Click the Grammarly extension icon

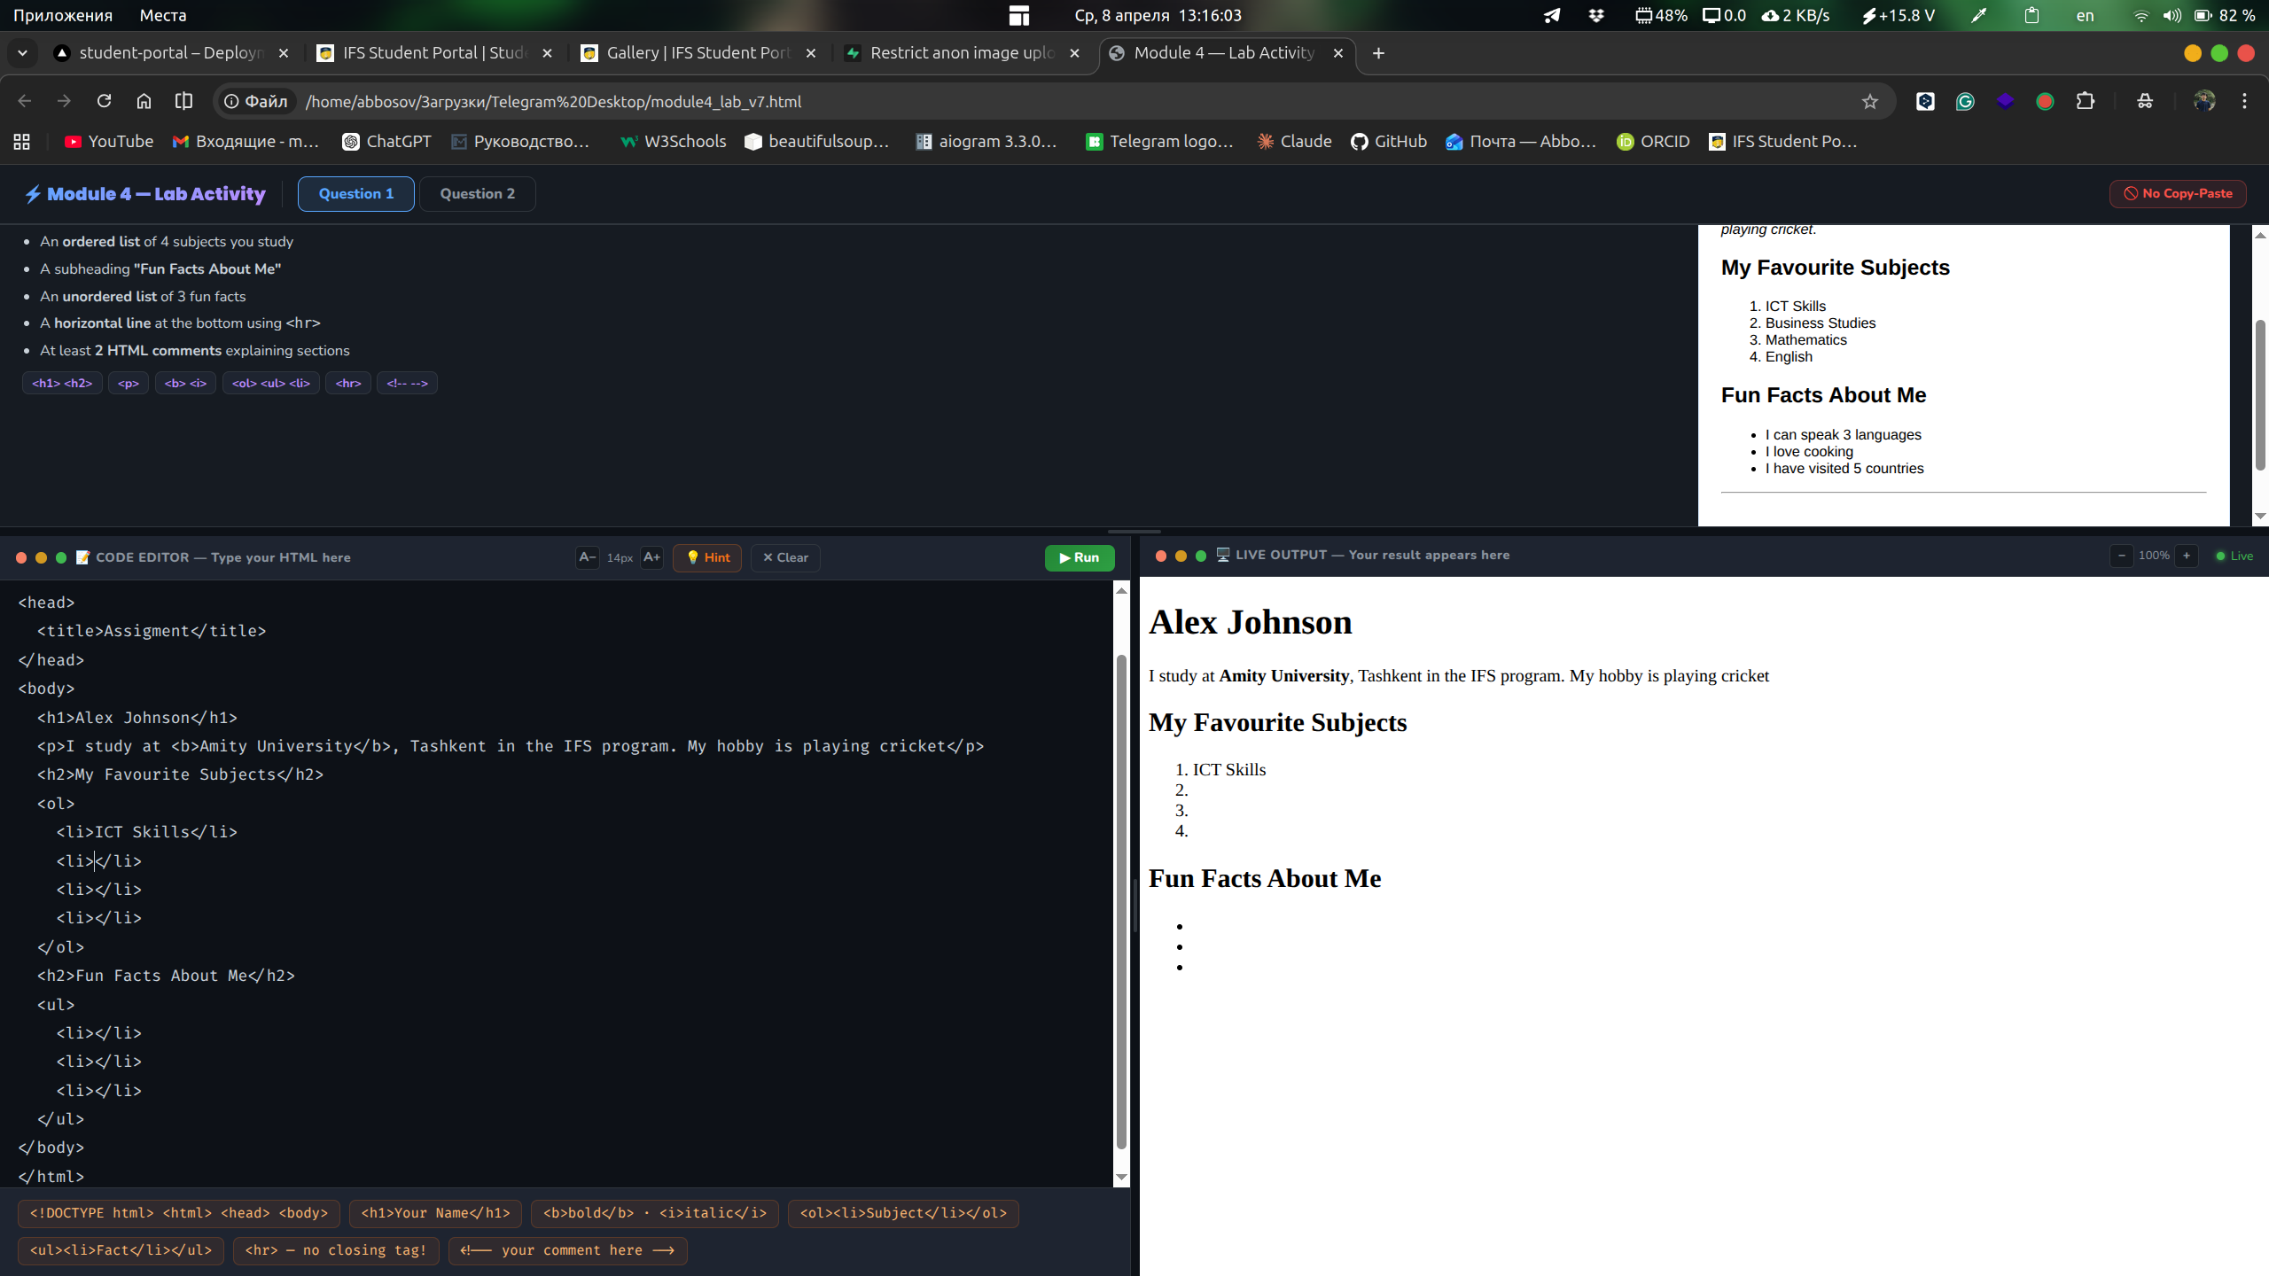coord(1965,101)
